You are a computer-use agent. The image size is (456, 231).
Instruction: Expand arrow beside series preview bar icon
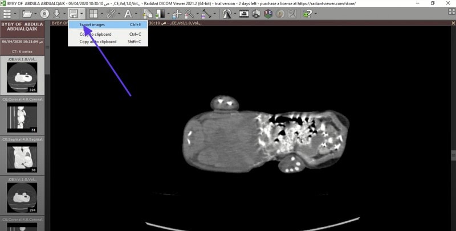click(15, 14)
